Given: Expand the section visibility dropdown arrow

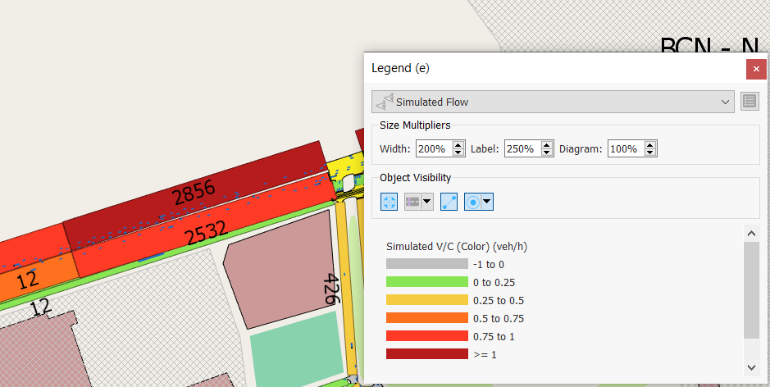Looking at the screenshot, I should pyautogui.click(x=427, y=202).
